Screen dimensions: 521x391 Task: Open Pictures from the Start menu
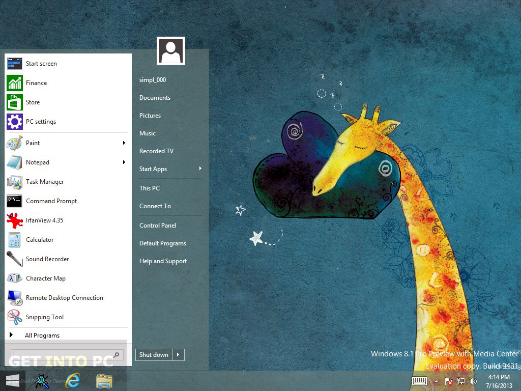pos(150,116)
